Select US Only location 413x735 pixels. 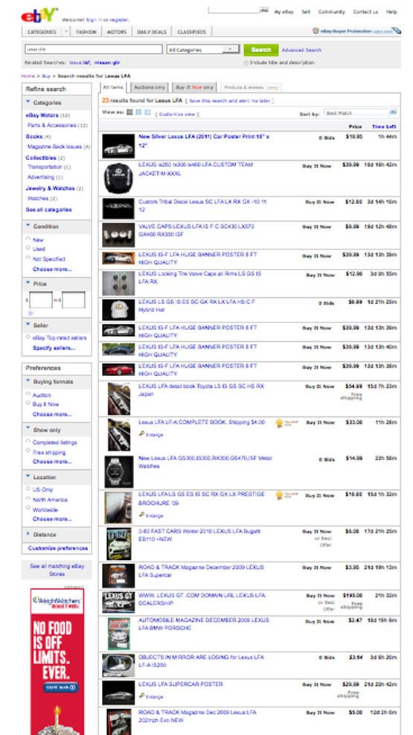tap(28, 489)
